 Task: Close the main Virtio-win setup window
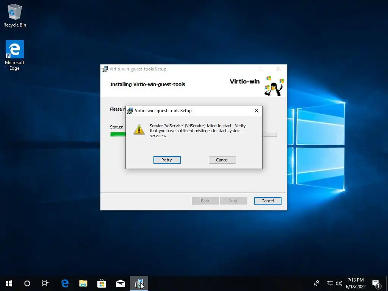click(278, 69)
